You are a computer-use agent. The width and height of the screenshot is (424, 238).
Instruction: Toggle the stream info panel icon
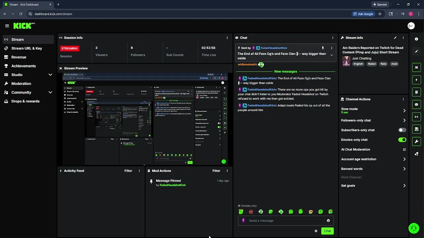point(416,129)
